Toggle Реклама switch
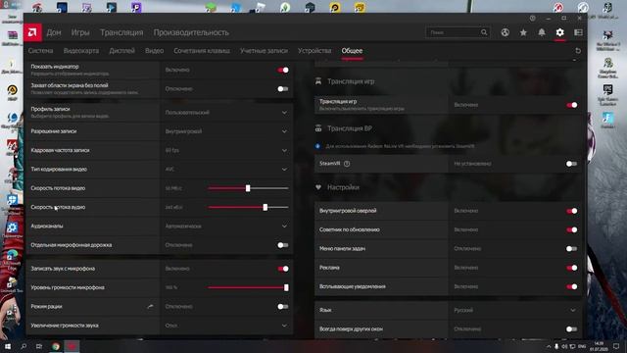The width and height of the screenshot is (627, 353). [x=572, y=268]
